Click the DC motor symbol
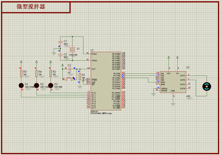Image resolution: width=221 pixels, height=155 pixels. point(207,87)
